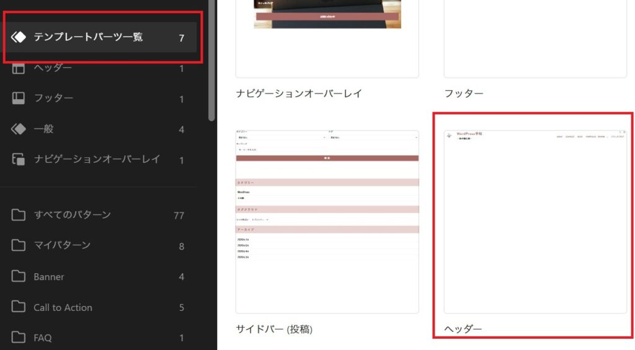The image size is (635, 350).
Task: Click the ナビゲーションオーバーレイ title under its card
Action: 299,94
